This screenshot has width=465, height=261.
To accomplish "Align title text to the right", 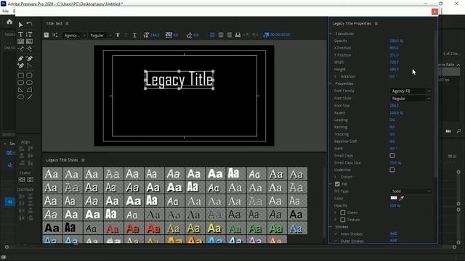I will pos(229,35).
